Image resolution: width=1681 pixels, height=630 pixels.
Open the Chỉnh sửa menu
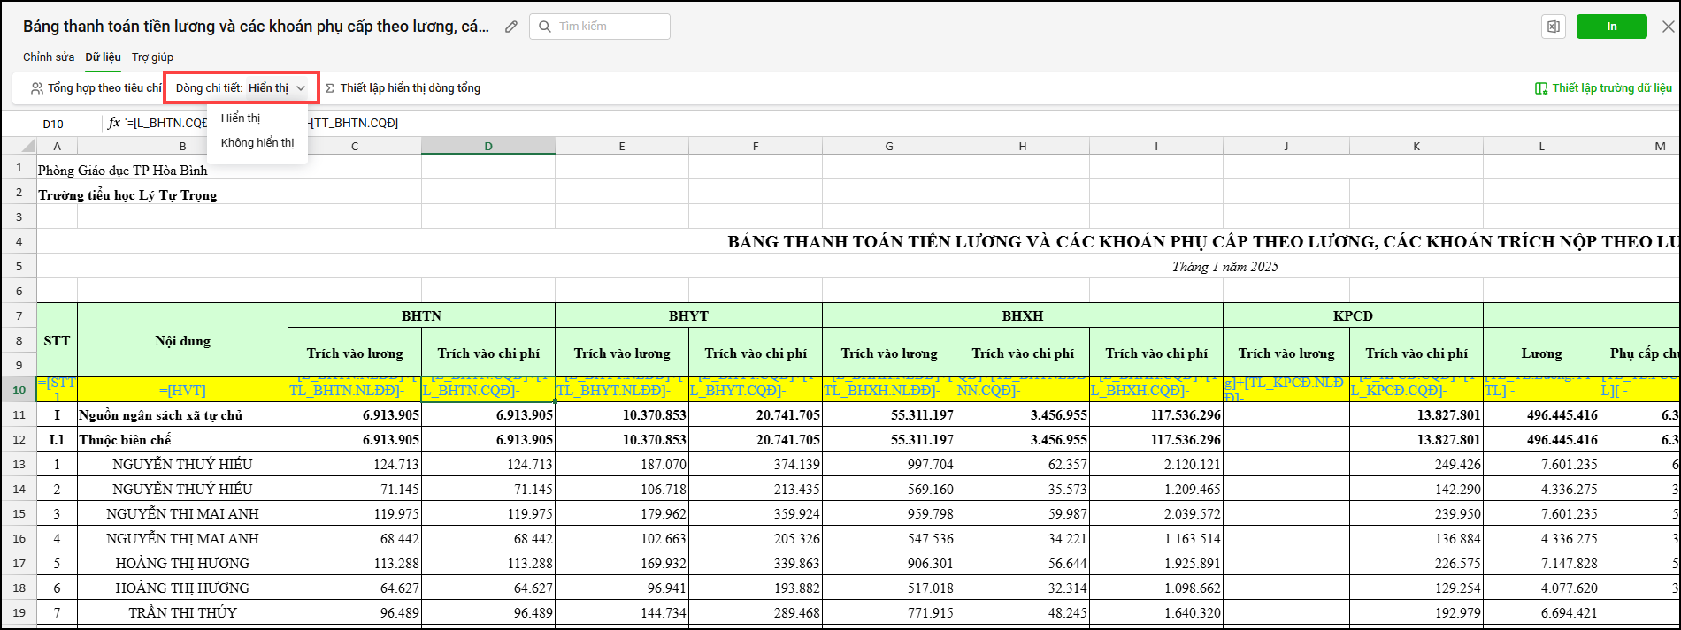[x=49, y=57]
